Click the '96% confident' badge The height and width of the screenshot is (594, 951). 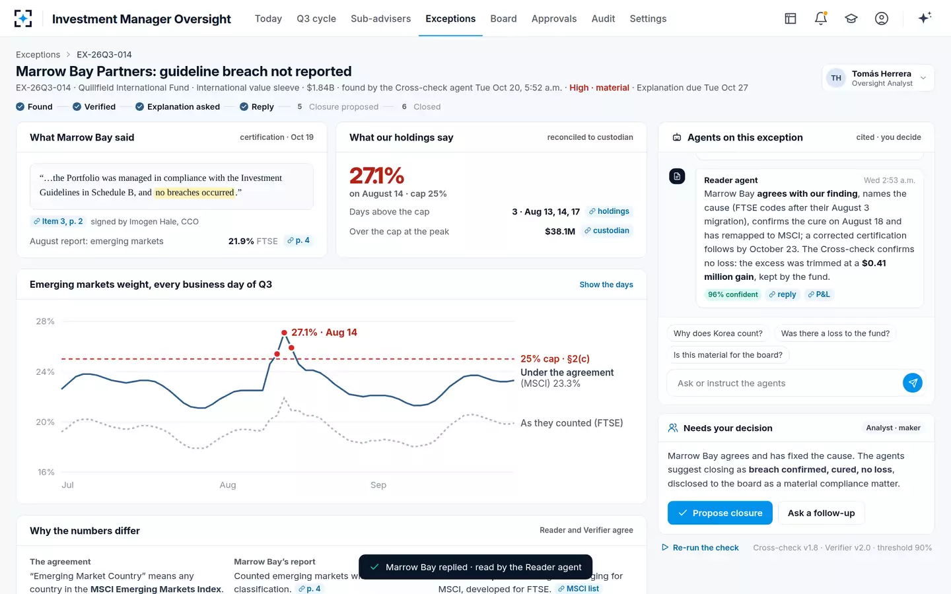click(x=732, y=294)
